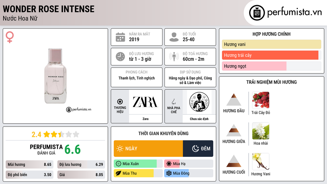Click the 'Thanh lịch, Tinh nghịch' style text

point(137,78)
